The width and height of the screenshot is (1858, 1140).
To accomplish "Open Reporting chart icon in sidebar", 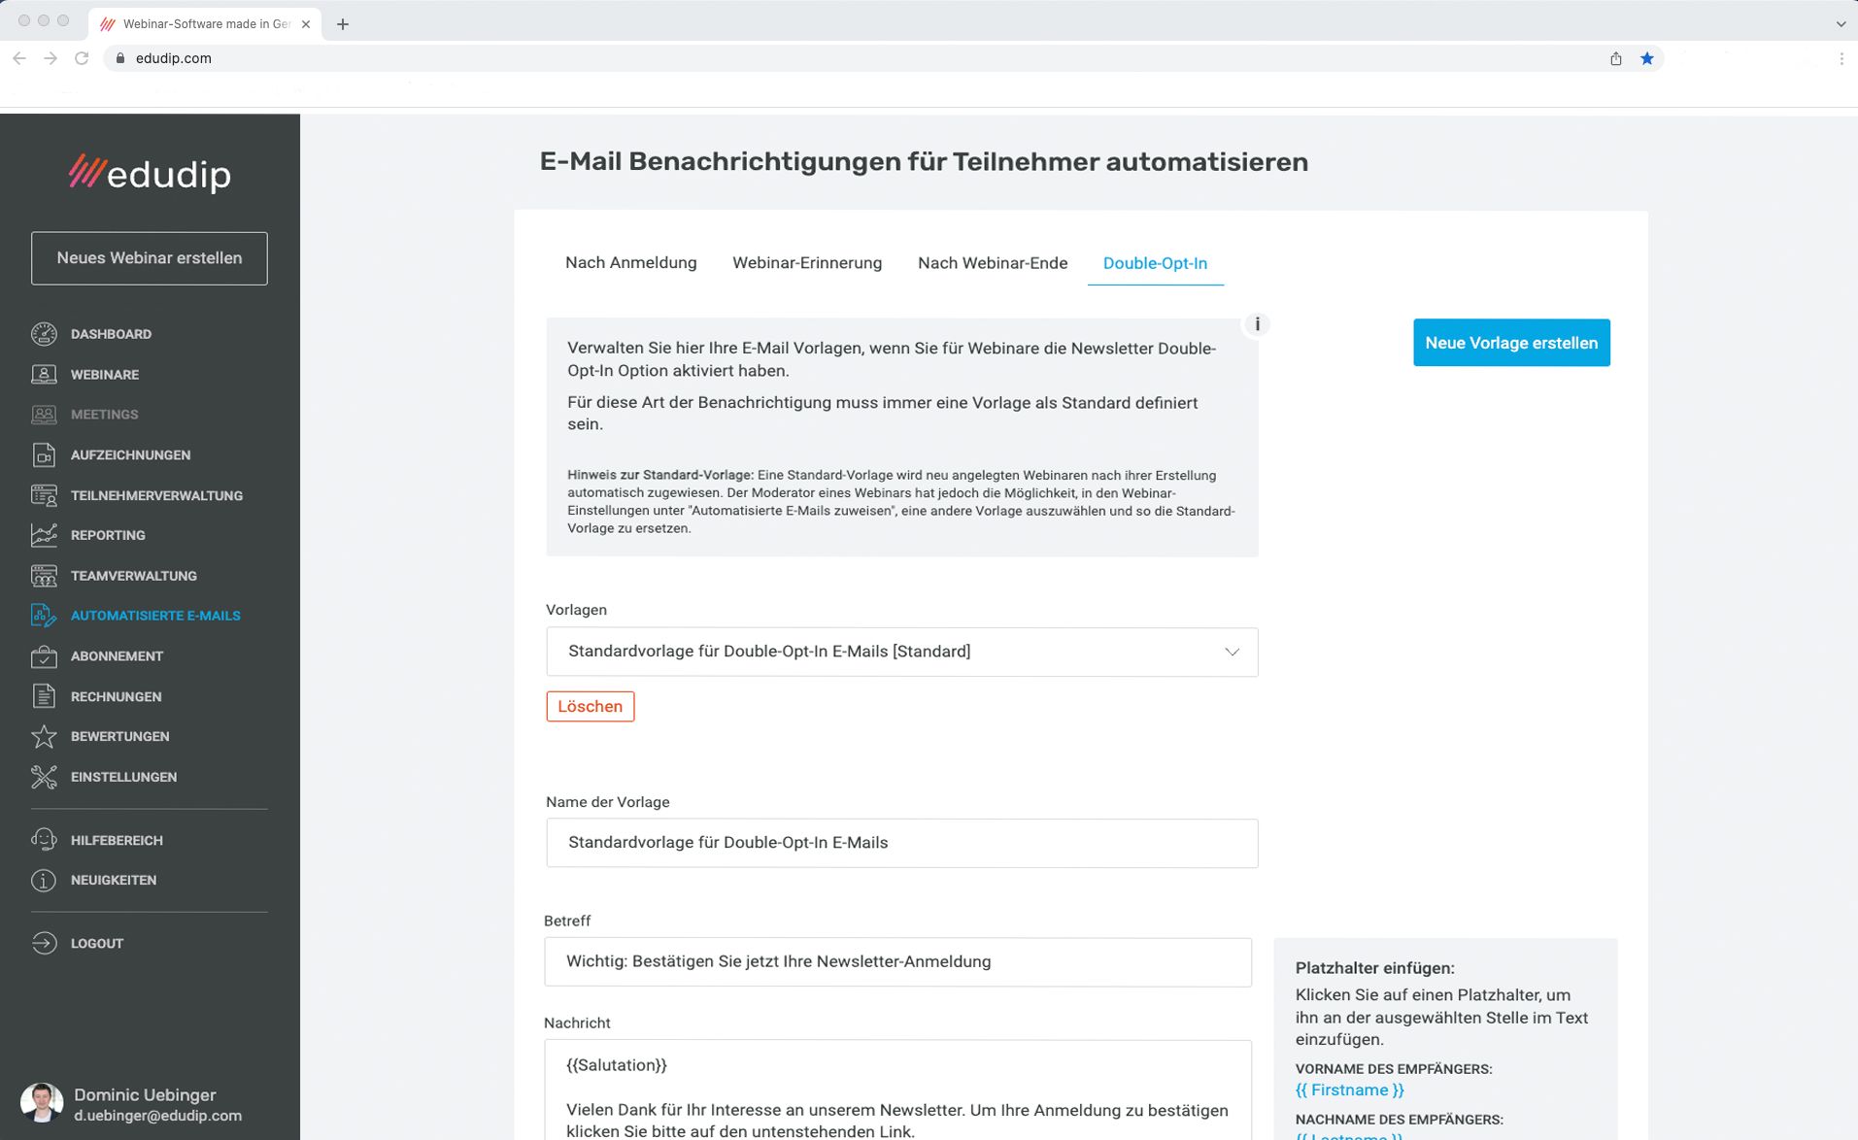I will tap(44, 535).
